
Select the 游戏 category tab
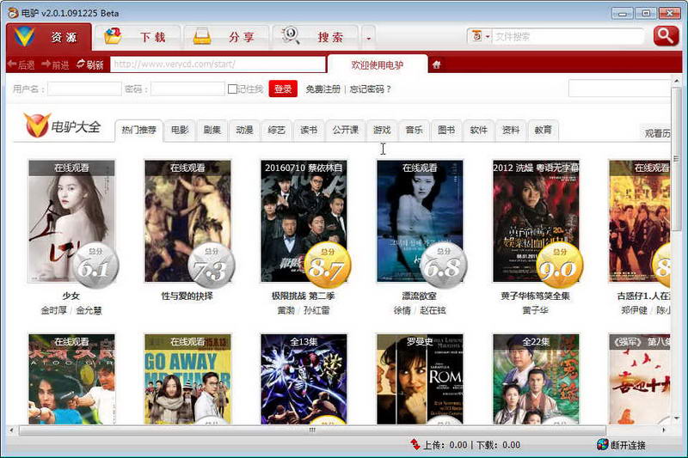pyautogui.click(x=382, y=130)
